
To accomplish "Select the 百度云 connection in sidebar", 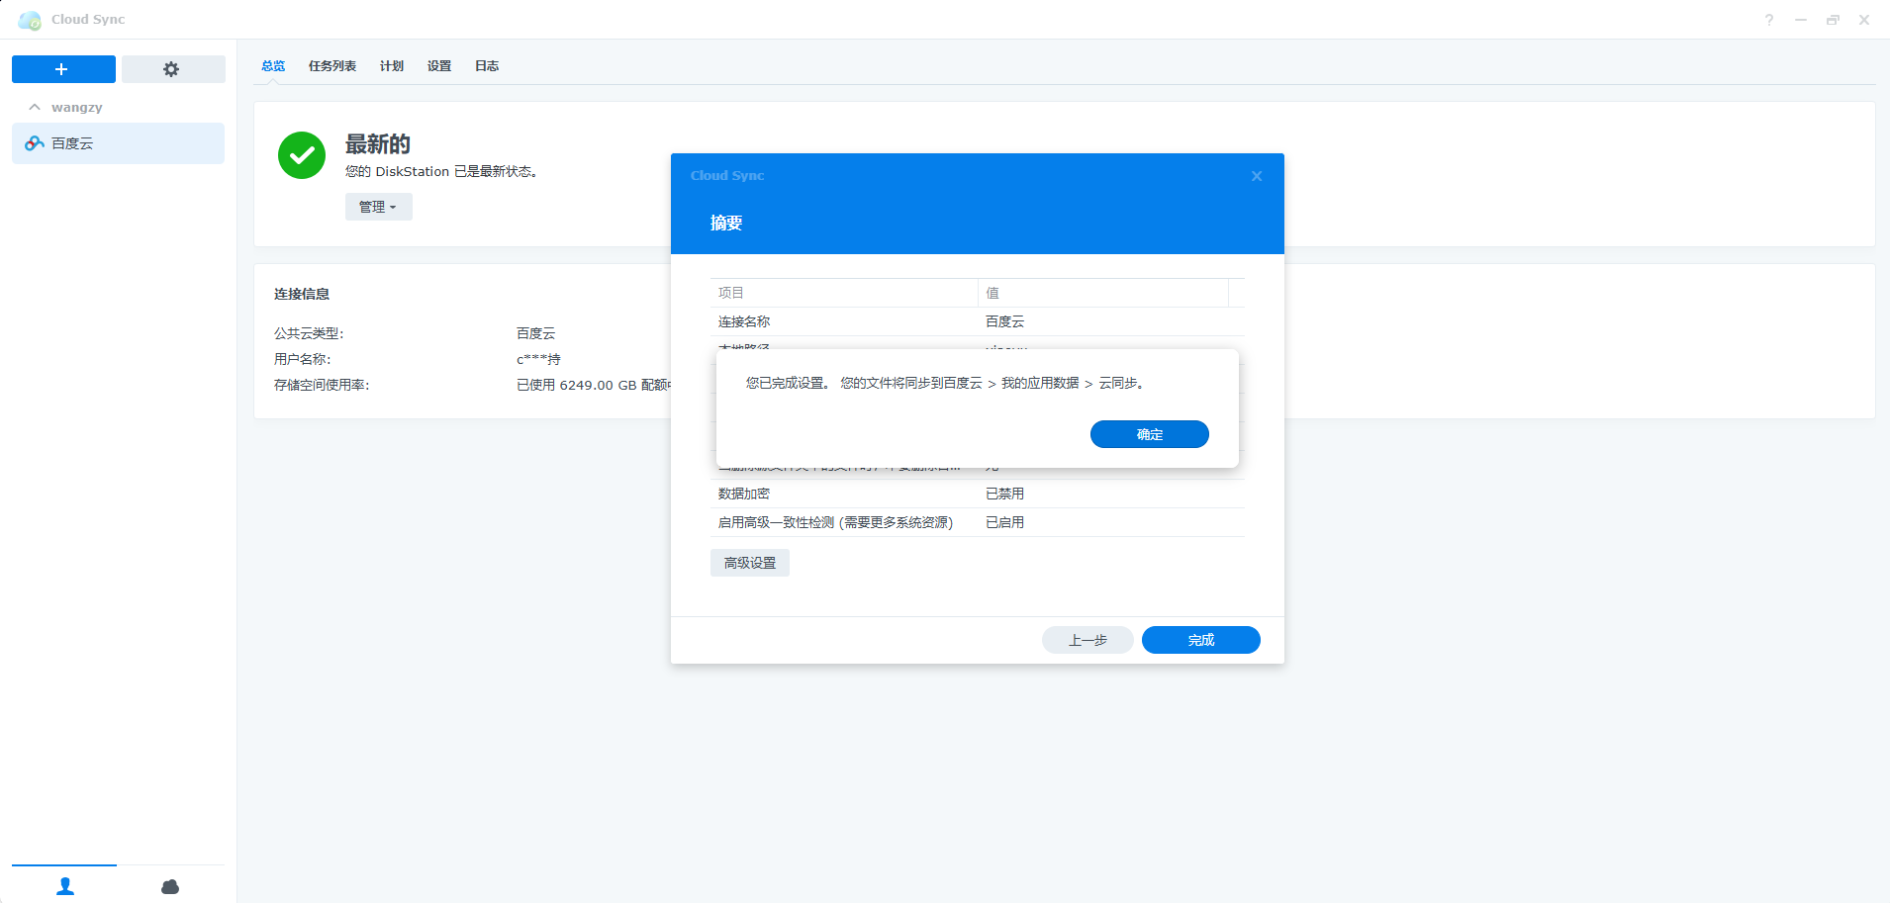I will point(118,143).
